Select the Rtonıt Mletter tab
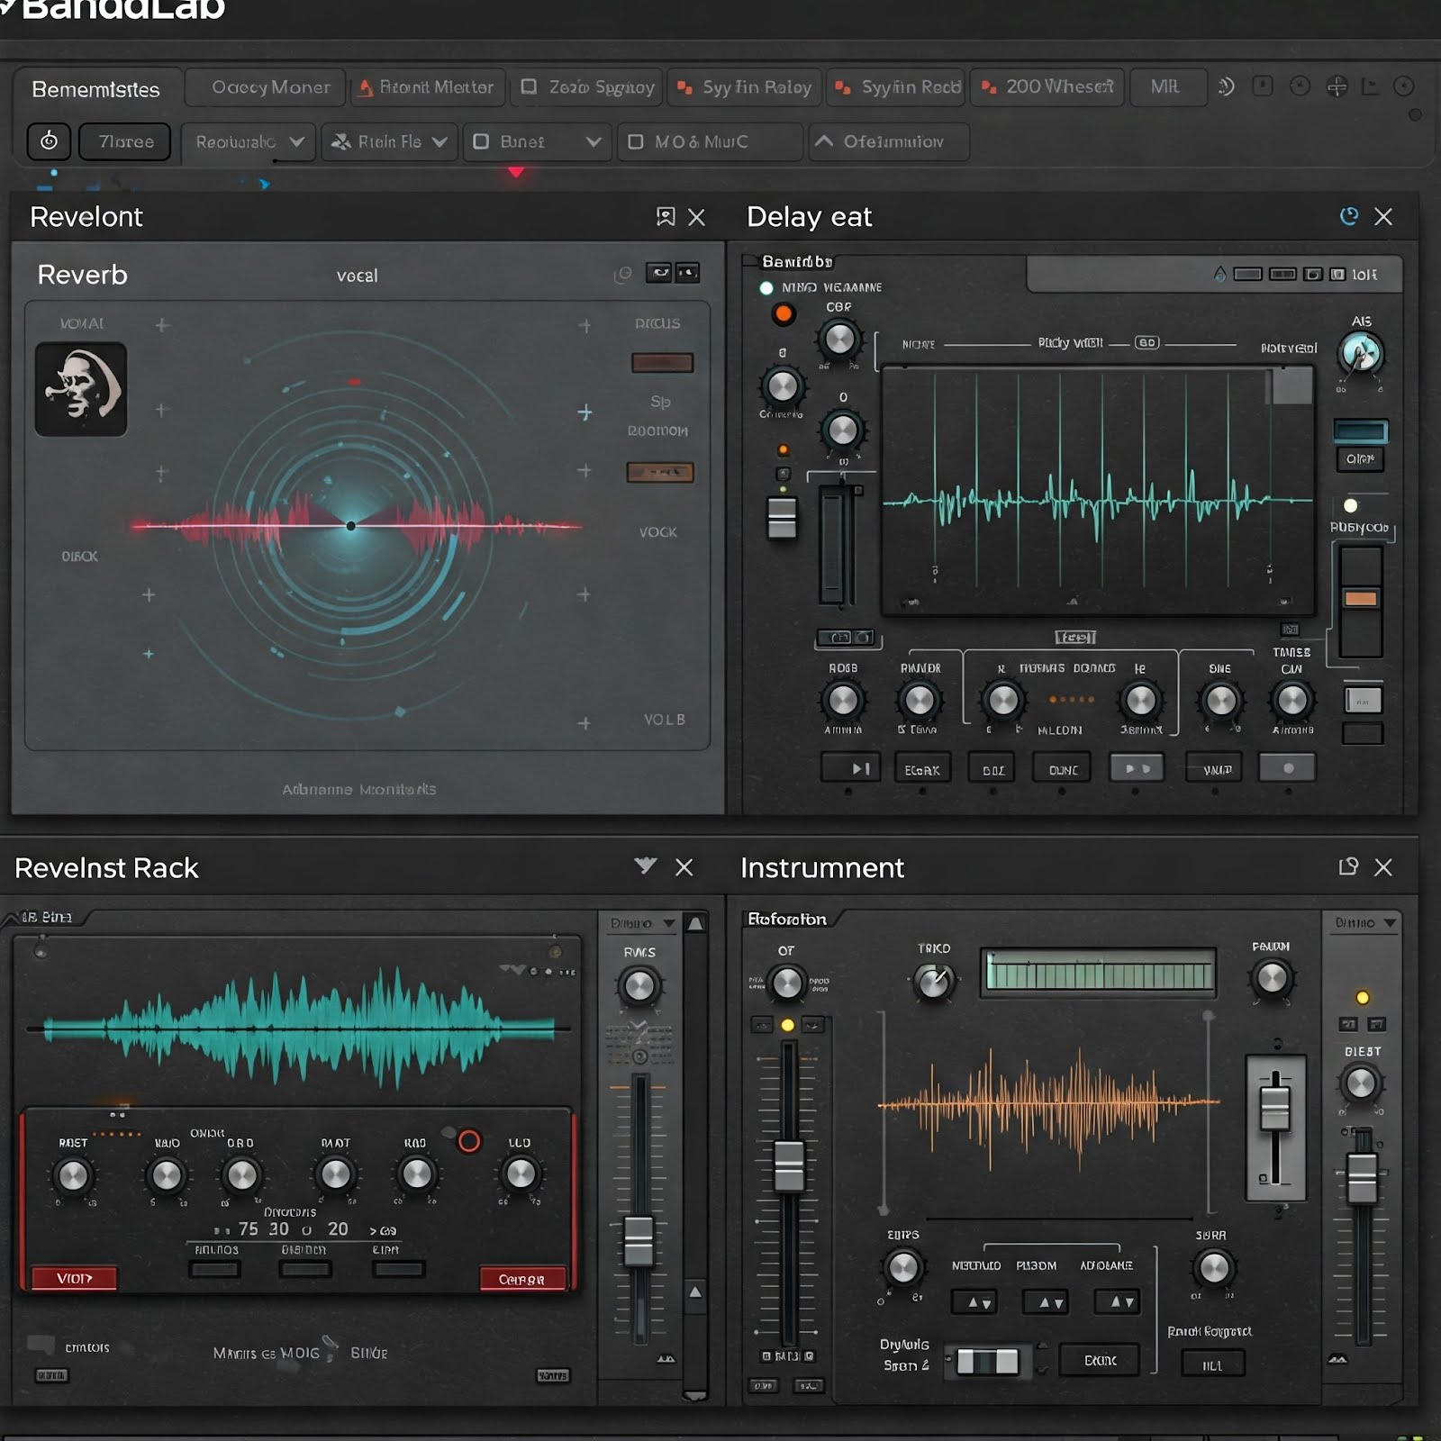 click(427, 87)
